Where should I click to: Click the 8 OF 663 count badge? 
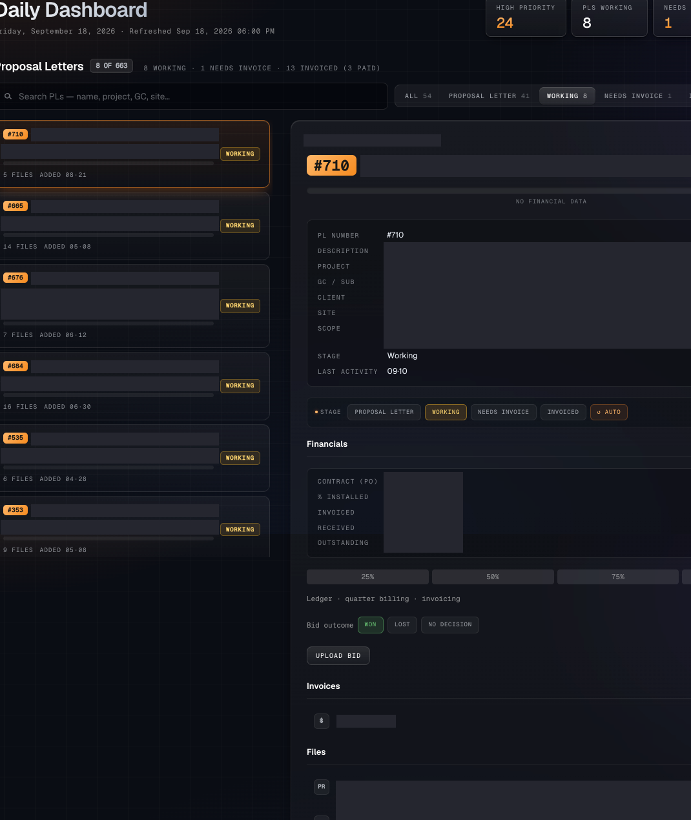click(112, 66)
